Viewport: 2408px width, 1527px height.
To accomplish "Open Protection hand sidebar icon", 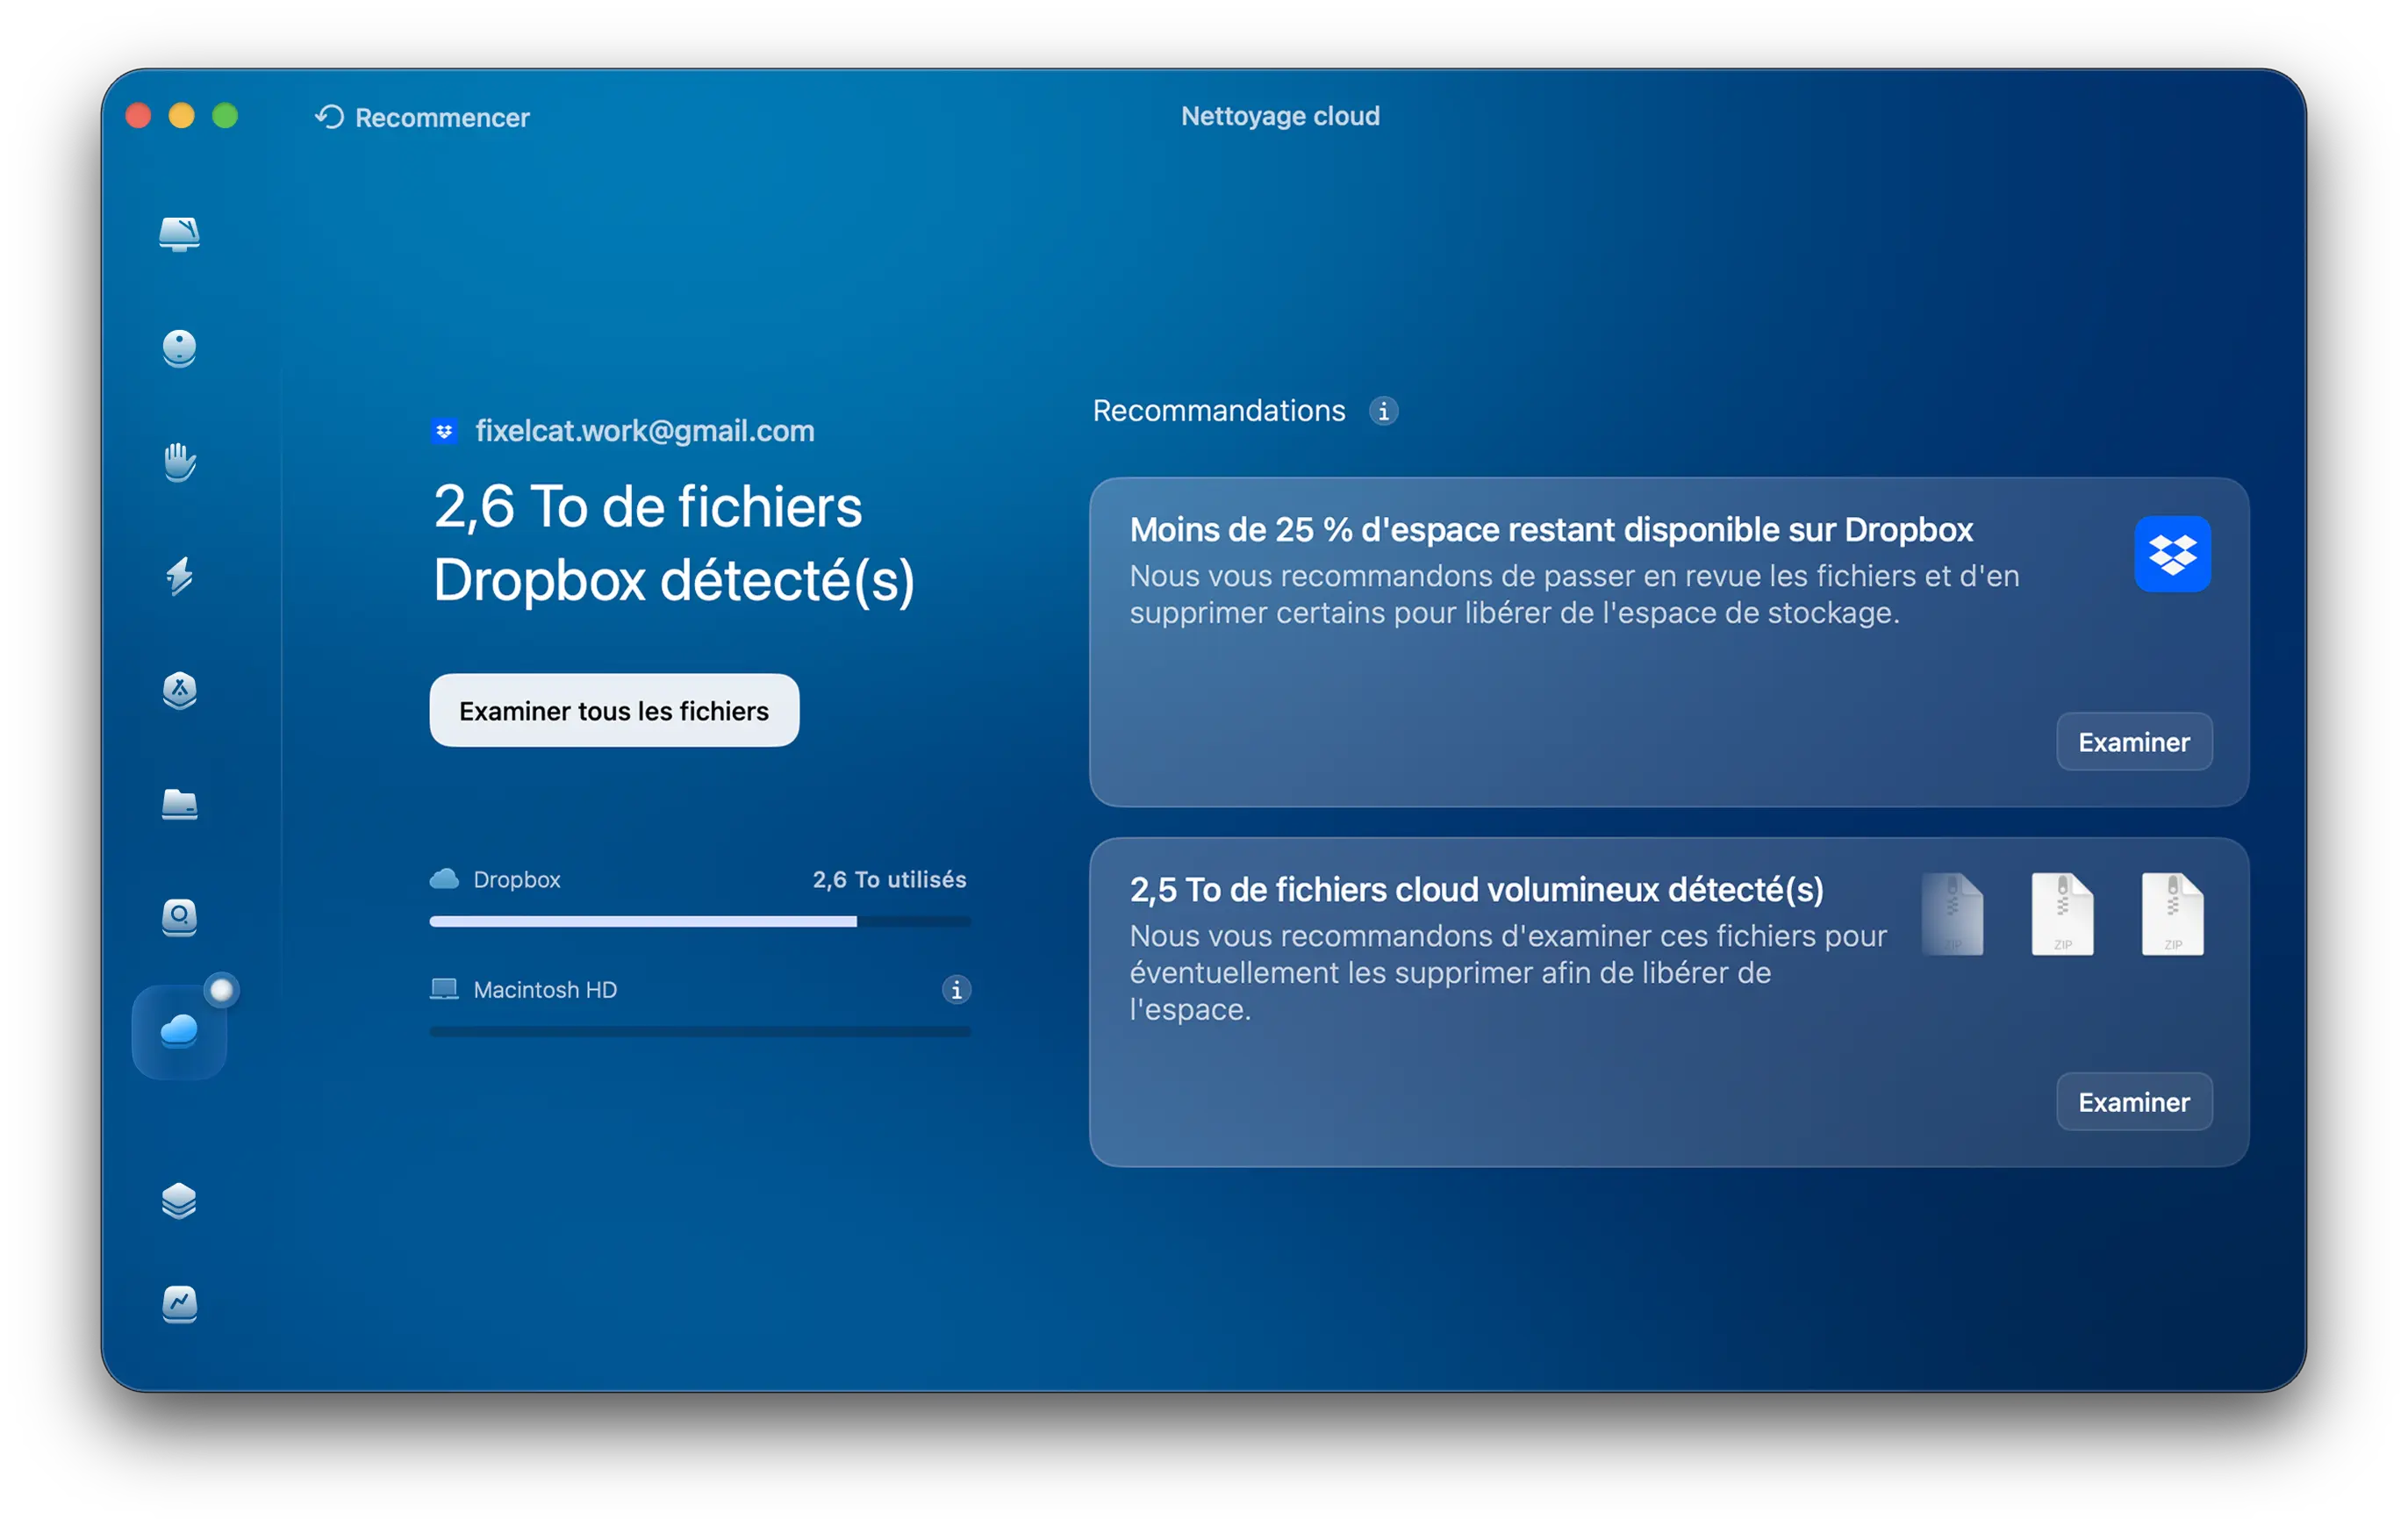I will tap(179, 462).
